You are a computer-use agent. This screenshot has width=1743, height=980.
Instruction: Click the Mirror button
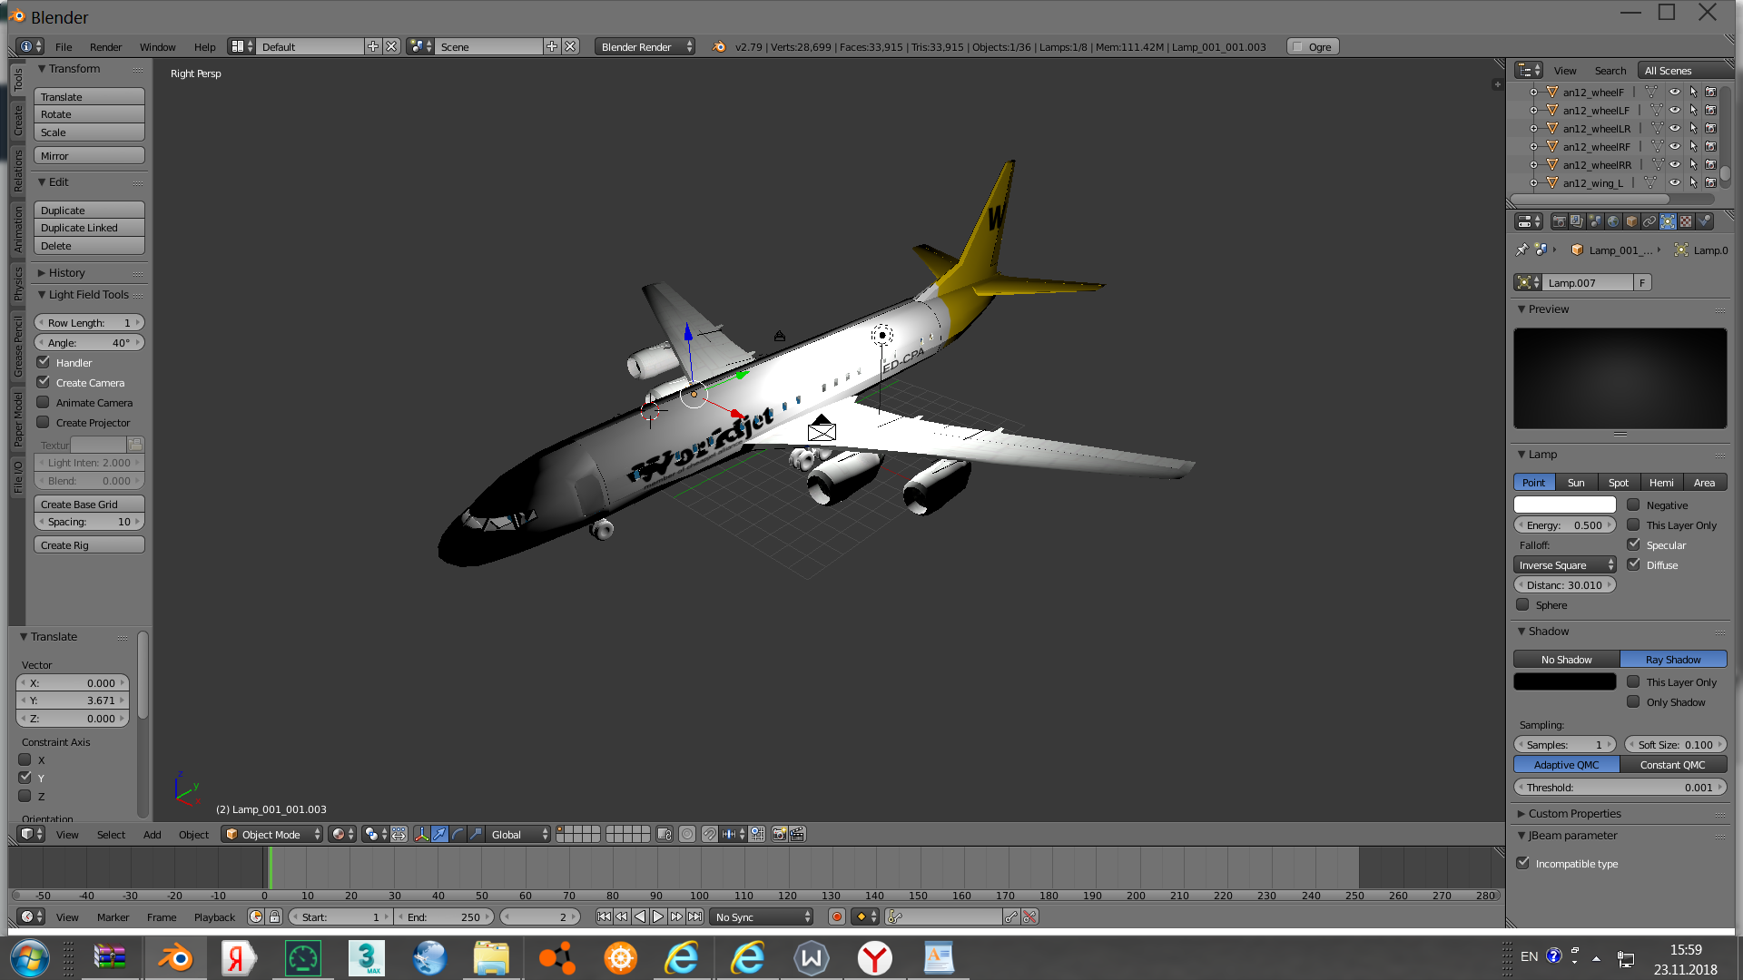[x=89, y=155]
